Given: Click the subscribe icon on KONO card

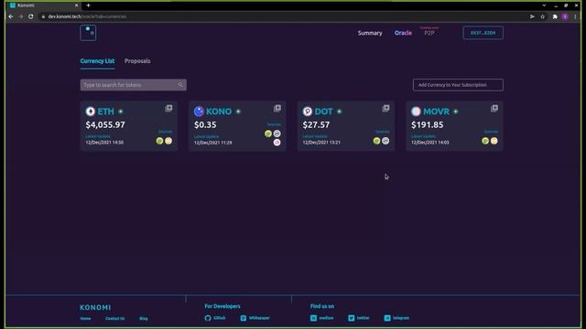Looking at the screenshot, I should coord(277,108).
